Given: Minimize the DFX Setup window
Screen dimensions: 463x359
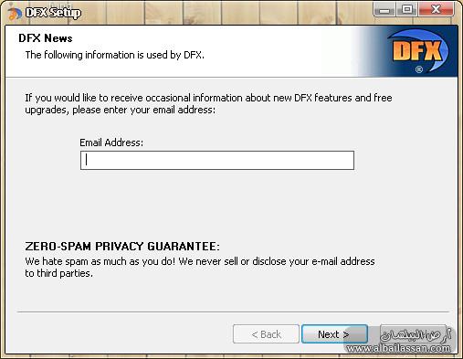Looking at the screenshot, I should (x=384, y=10).
